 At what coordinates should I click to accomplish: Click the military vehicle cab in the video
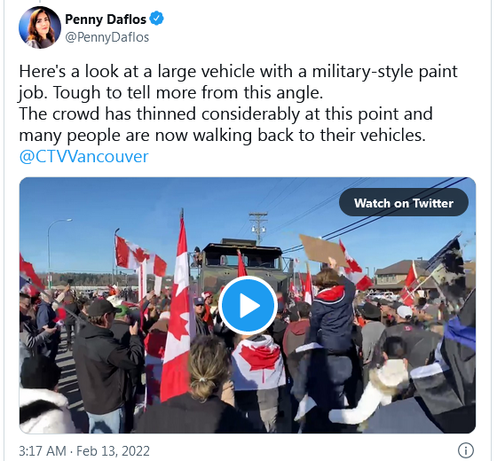241,262
